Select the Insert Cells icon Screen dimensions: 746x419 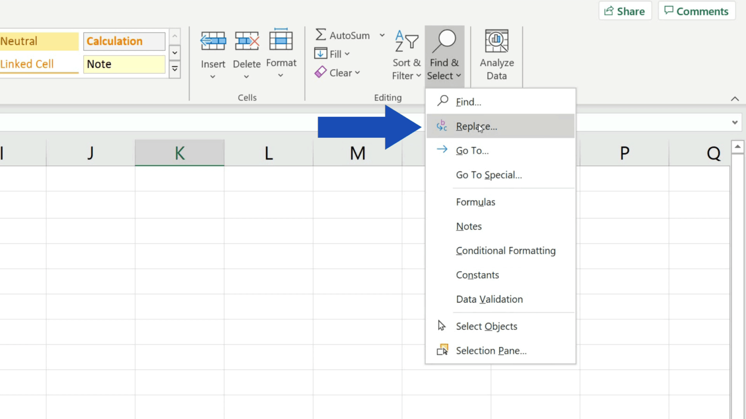(x=213, y=41)
